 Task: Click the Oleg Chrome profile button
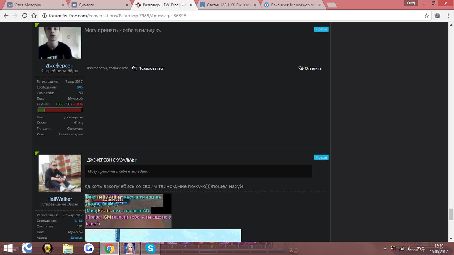pos(410,3)
